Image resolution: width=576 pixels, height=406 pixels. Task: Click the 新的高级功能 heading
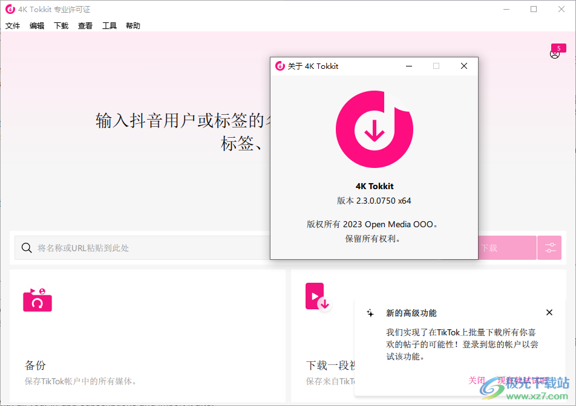coord(411,313)
